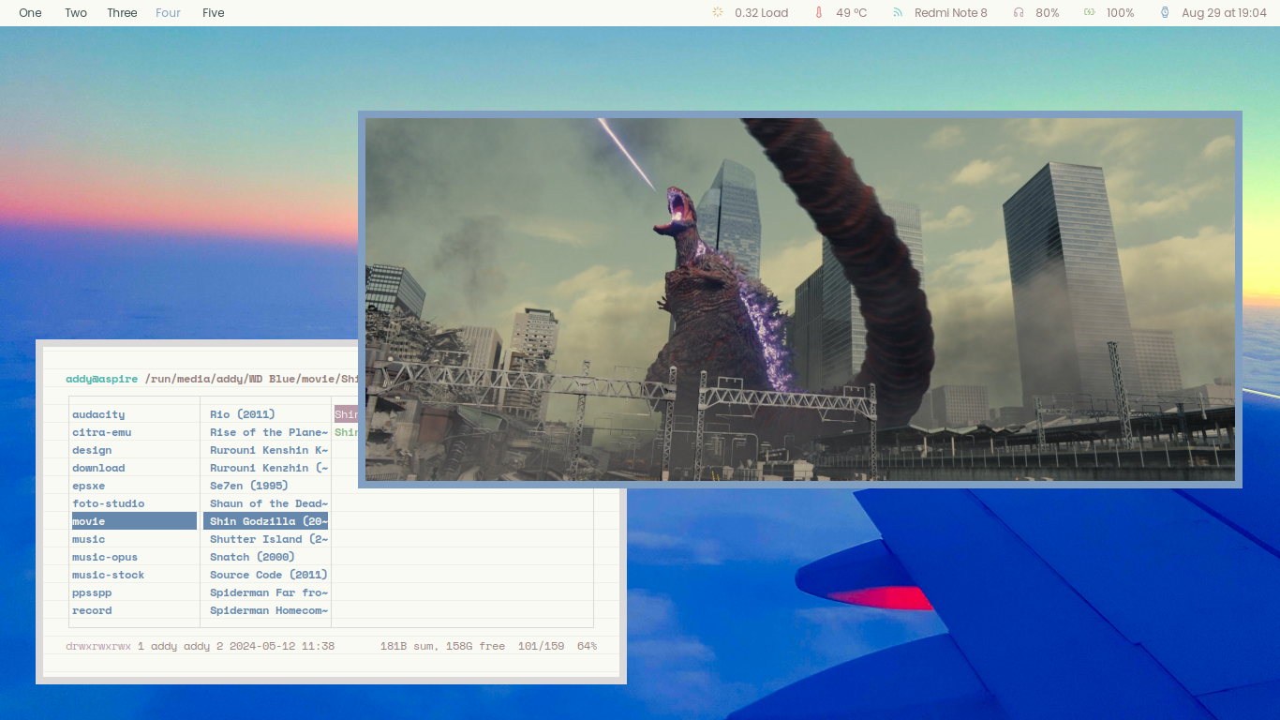Select the music-opus folder
This screenshot has width=1280, height=720.
click(x=105, y=557)
